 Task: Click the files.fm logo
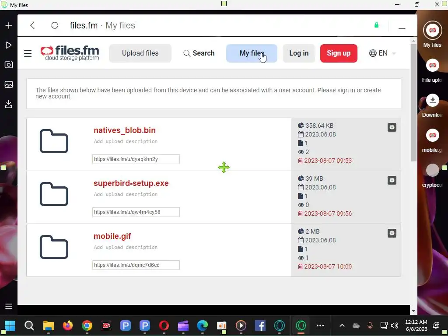[70, 53]
